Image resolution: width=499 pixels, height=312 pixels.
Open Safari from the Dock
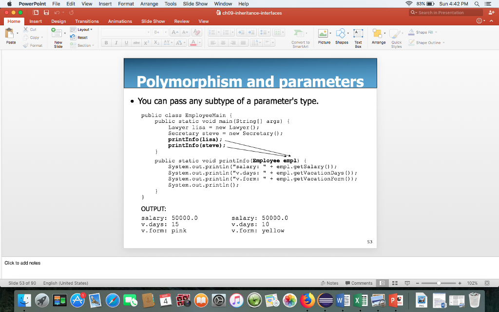pos(113,300)
